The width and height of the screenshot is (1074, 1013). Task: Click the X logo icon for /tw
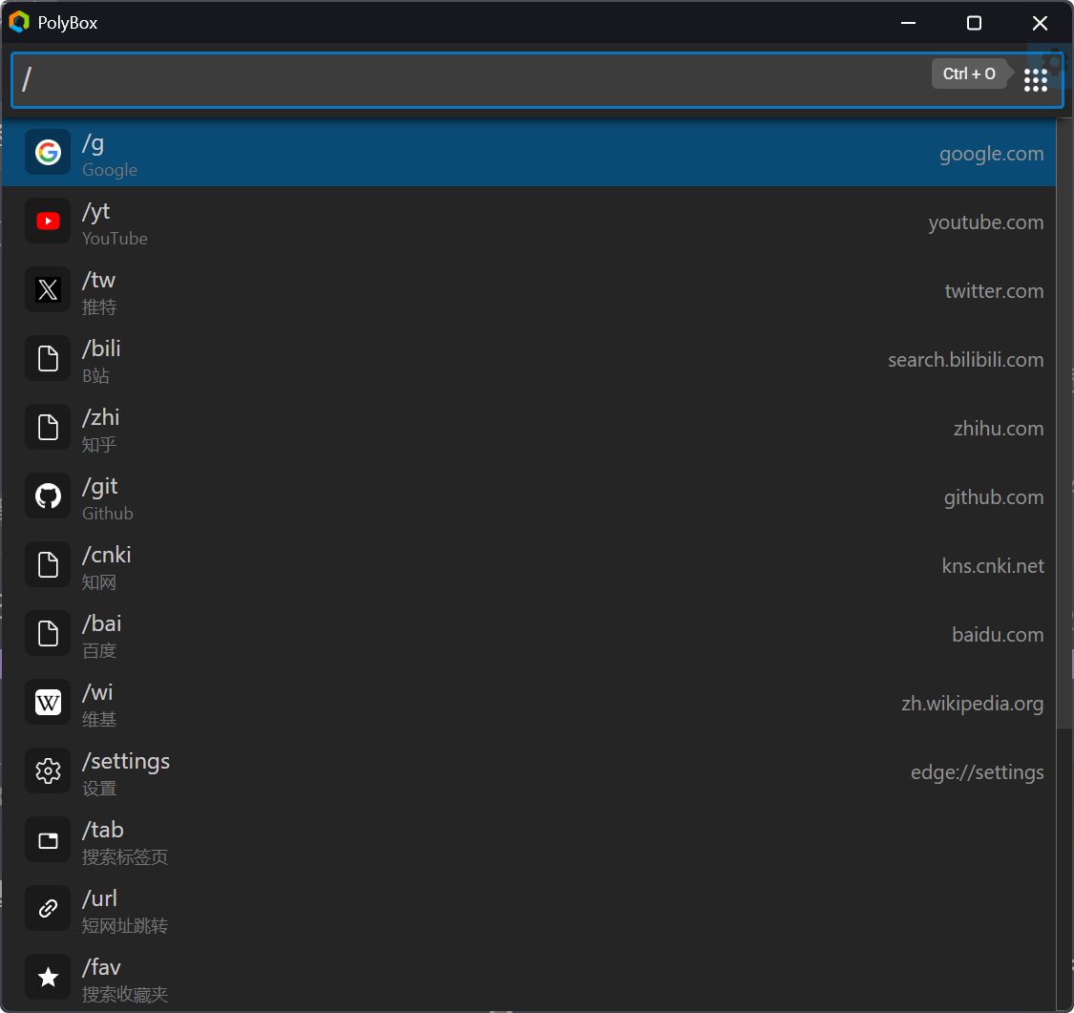(x=48, y=289)
